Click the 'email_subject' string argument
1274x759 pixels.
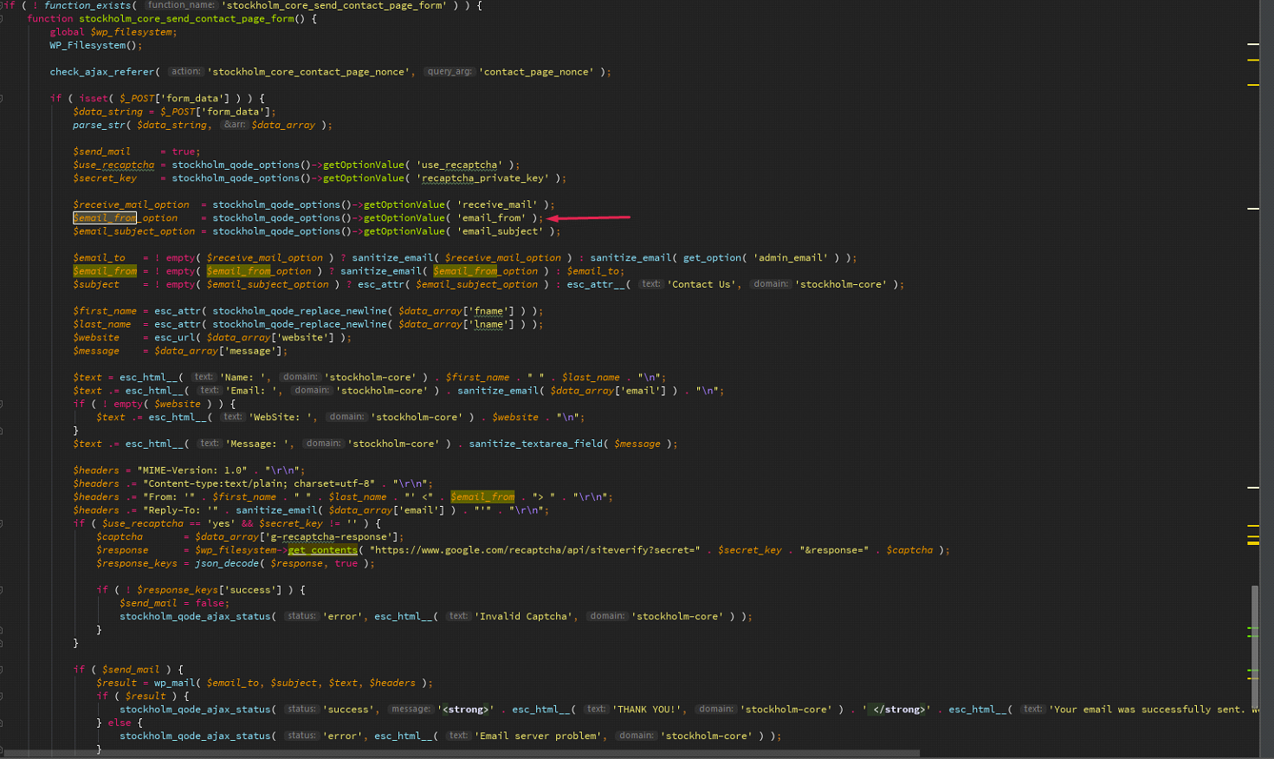pos(500,231)
